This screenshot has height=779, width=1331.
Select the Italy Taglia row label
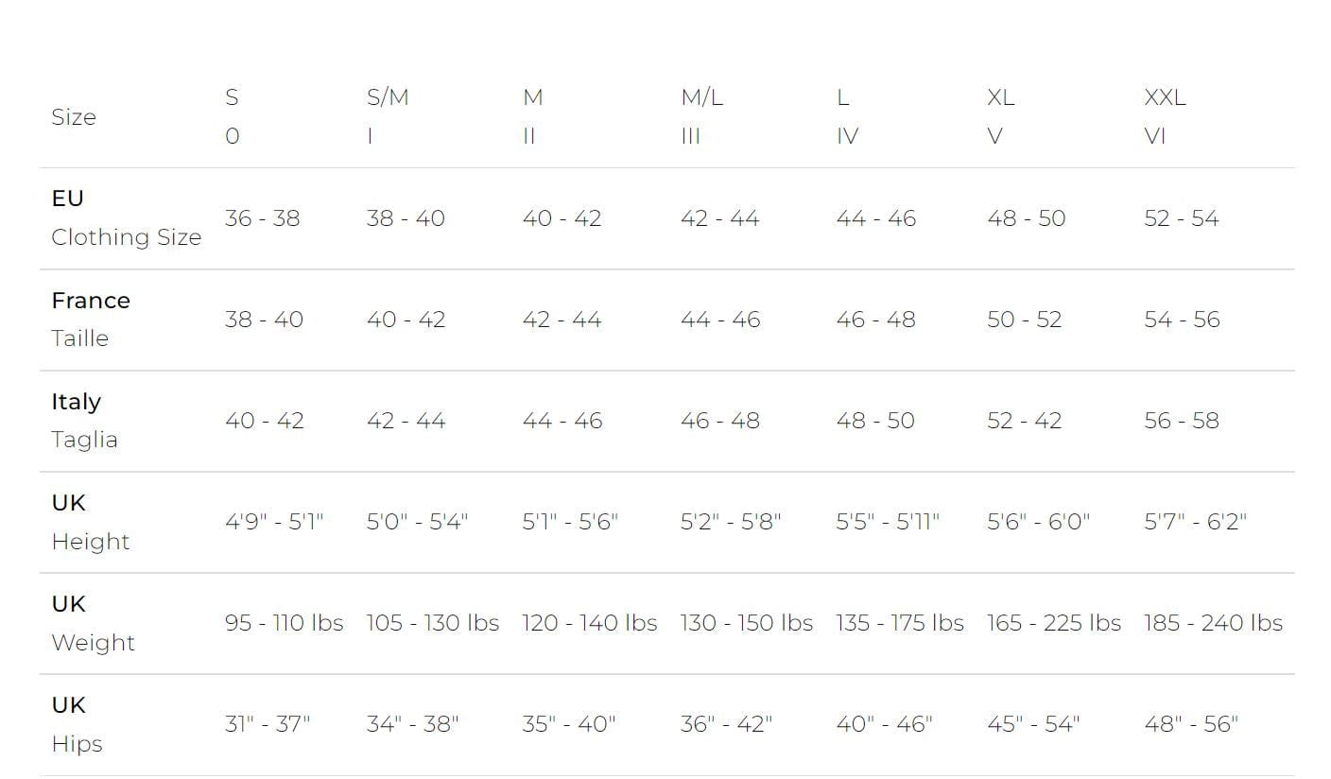point(84,420)
